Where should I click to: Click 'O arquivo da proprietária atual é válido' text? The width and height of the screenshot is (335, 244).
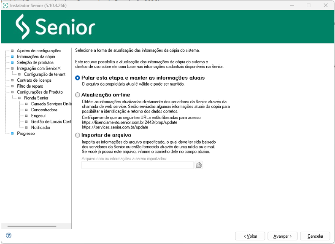(133, 84)
